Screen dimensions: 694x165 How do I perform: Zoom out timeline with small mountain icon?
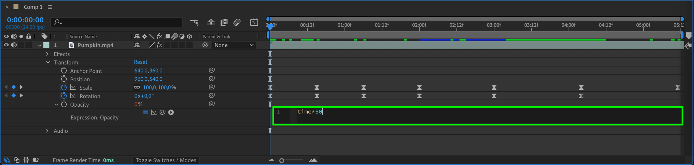(271, 160)
